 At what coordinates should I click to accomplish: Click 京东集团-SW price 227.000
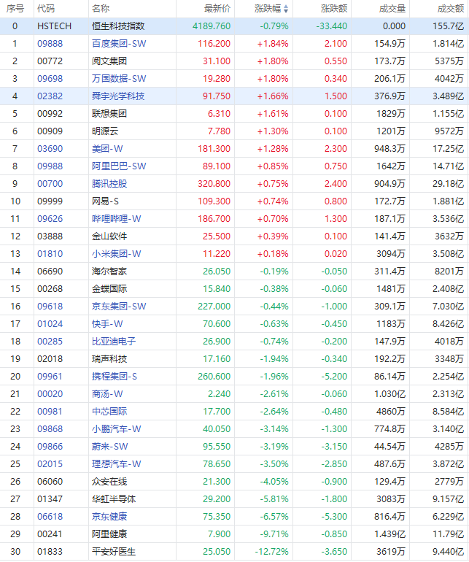[x=214, y=307]
